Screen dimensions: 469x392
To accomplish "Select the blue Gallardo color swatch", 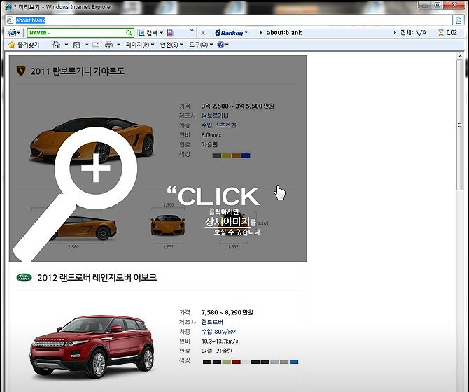I will 246,155.
